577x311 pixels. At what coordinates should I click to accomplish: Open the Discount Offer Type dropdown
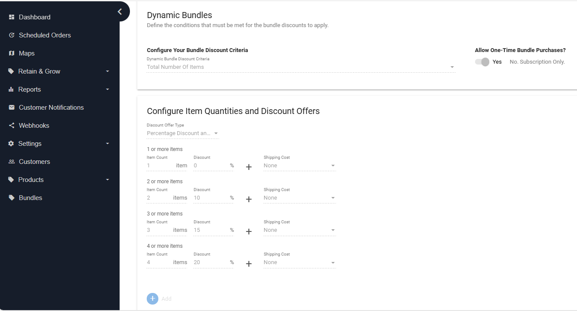(x=182, y=133)
